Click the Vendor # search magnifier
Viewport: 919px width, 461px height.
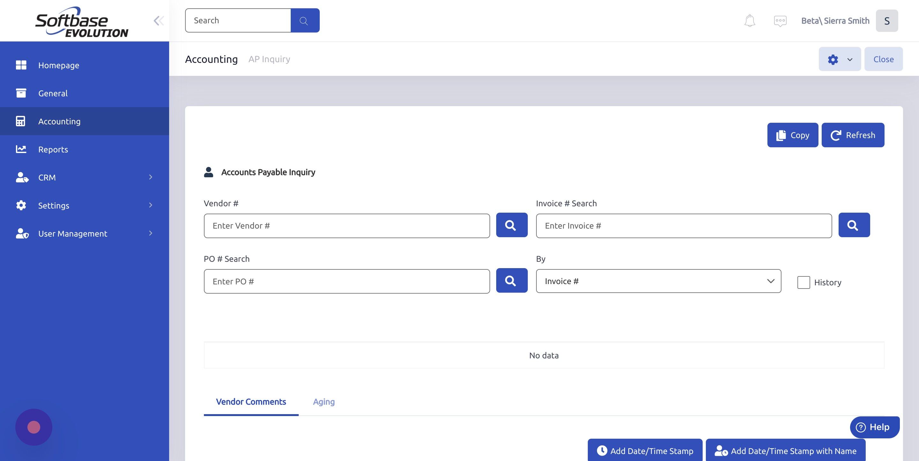coord(511,225)
